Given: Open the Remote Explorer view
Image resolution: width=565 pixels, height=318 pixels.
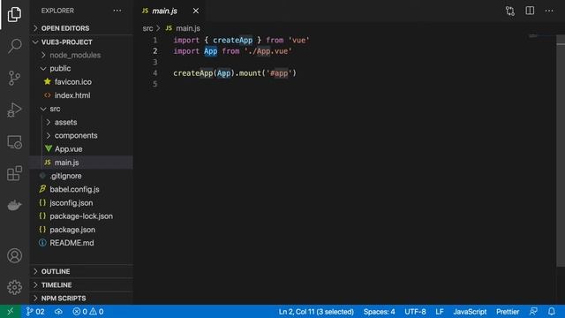Looking at the screenshot, I should point(14,141).
